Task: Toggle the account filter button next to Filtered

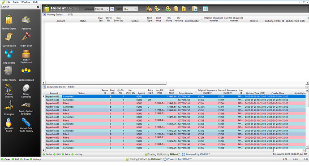Action: point(112,9)
